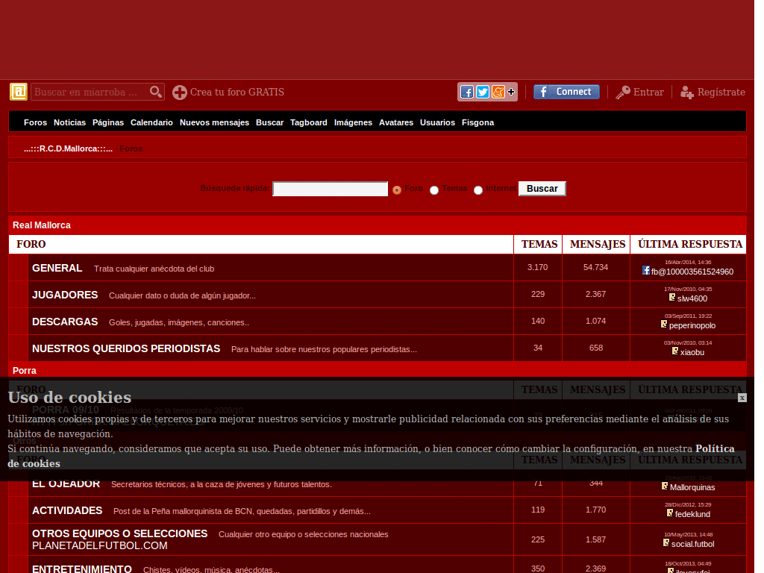Click the R.C.D.Mallorca breadcrumb link

click(x=68, y=148)
